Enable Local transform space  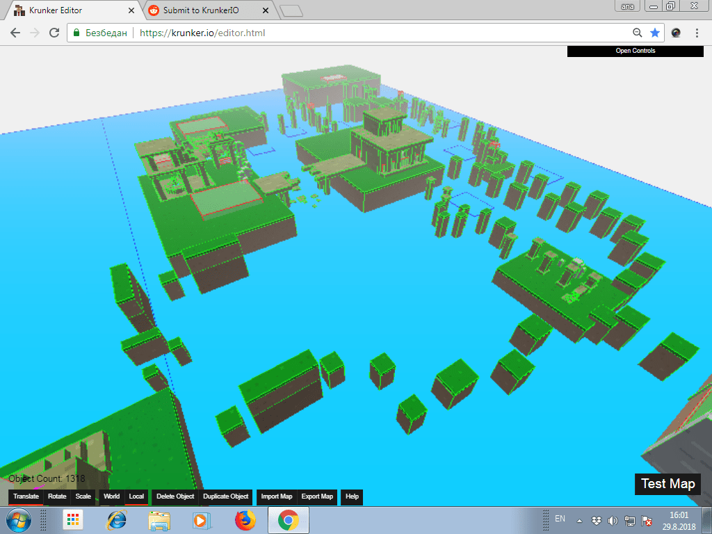(136, 496)
